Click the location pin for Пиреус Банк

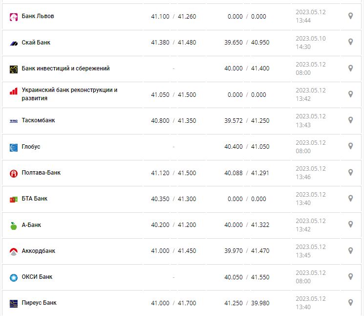click(350, 302)
